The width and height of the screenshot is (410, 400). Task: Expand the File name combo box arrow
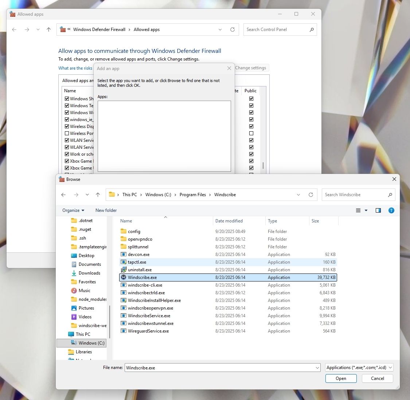317,367
